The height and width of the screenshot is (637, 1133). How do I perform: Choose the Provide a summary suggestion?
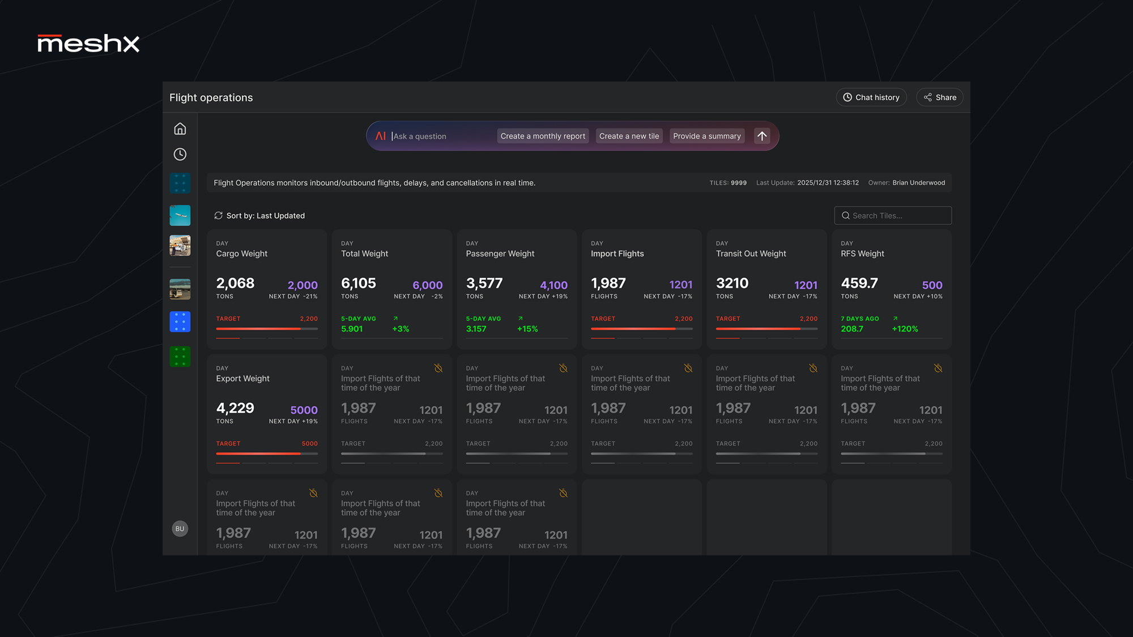pos(707,136)
